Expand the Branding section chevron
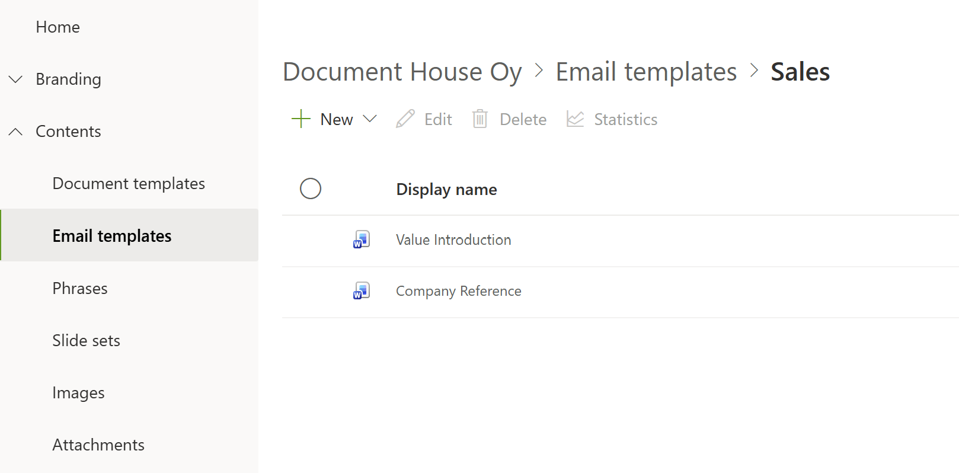Screen dimensions: 959x473 tap(16, 79)
